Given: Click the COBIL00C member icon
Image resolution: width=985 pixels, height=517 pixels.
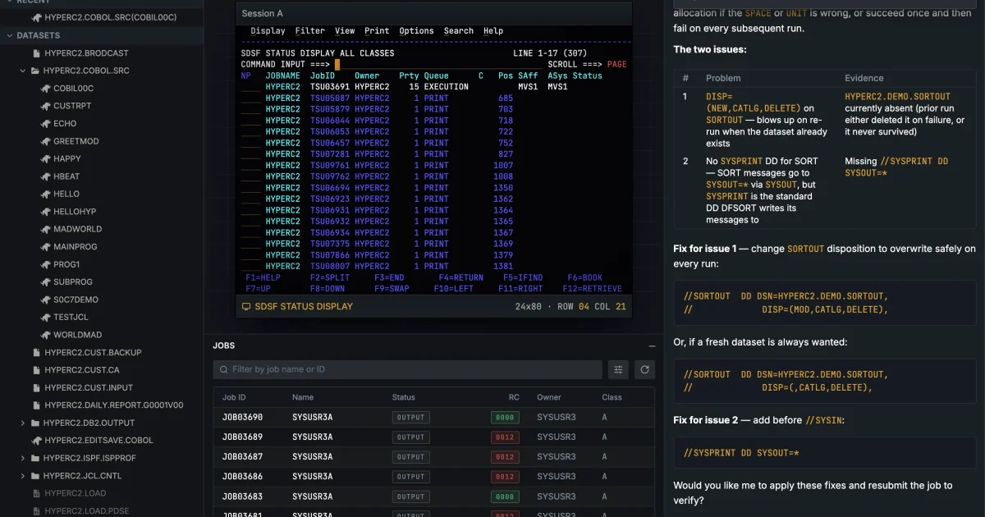Looking at the screenshot, I should pyautogui.click(x=46, y=88).
